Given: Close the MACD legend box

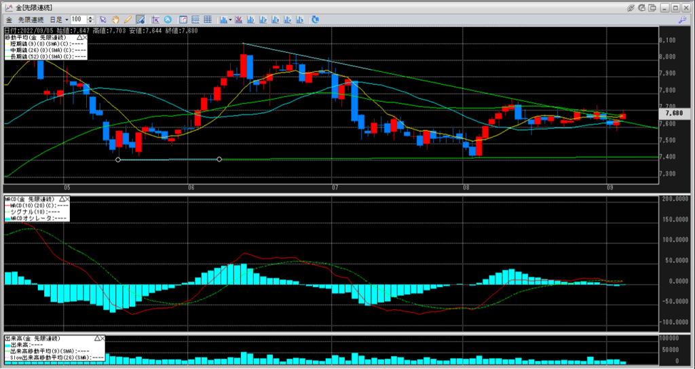Looking at the screenshot, I should tap(67, 199).
